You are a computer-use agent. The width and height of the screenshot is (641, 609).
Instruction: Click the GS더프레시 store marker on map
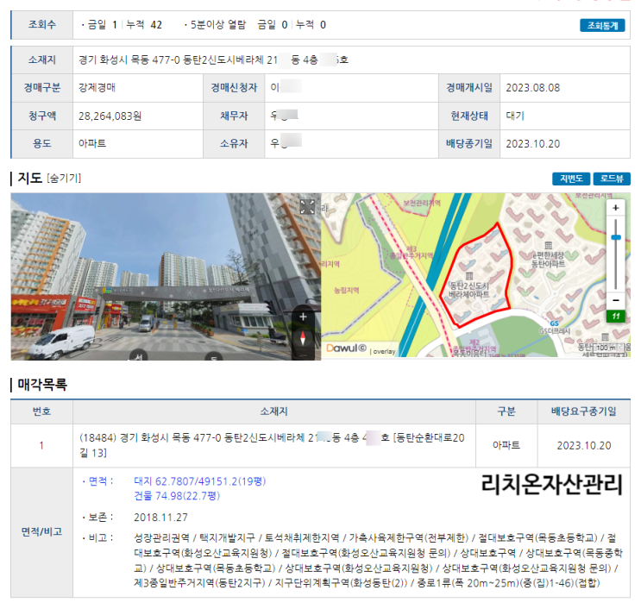point(555,328)
